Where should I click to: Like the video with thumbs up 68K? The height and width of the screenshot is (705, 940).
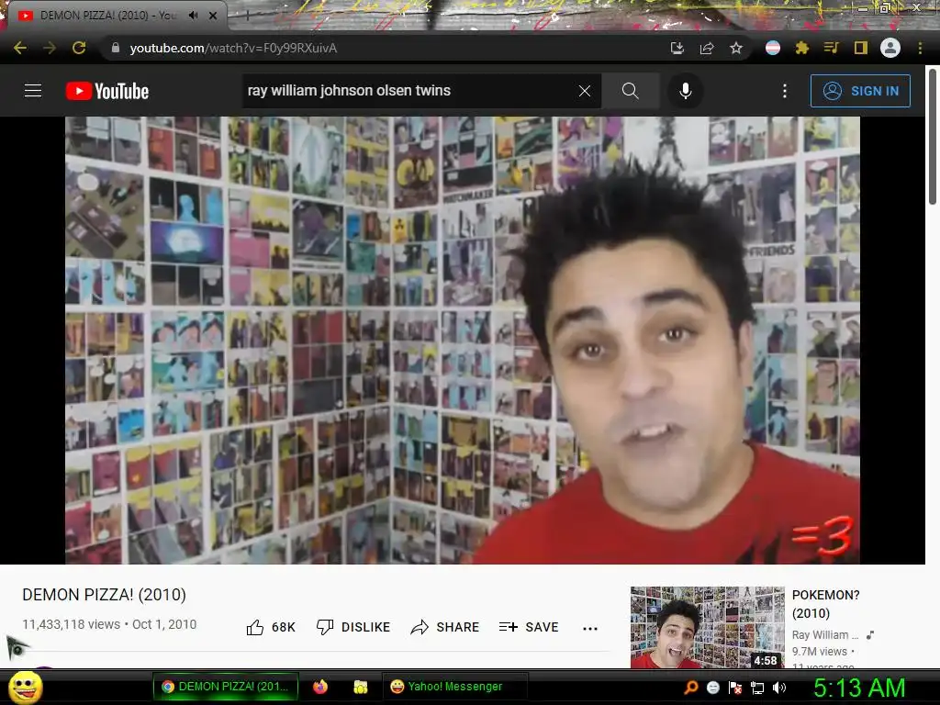tap(271, 627)
